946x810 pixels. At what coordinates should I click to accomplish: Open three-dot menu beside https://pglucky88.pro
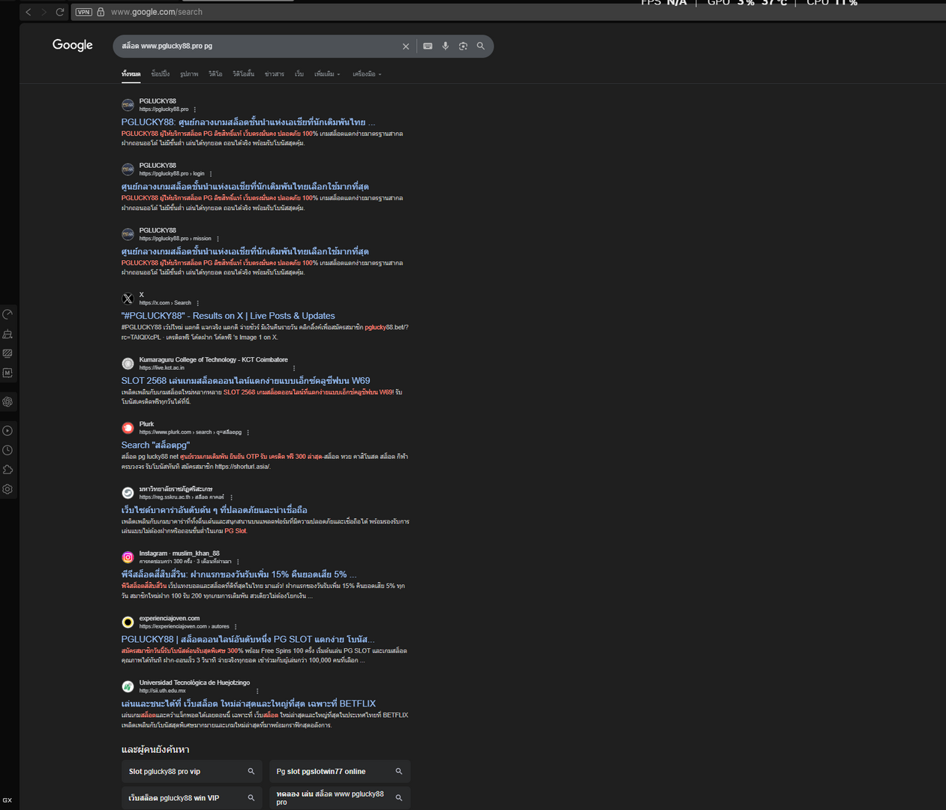(195, 109)
